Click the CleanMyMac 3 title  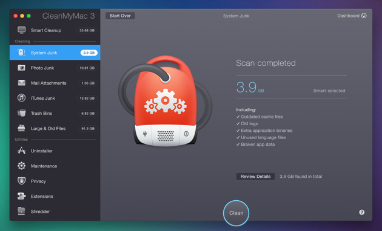point(69,16)
